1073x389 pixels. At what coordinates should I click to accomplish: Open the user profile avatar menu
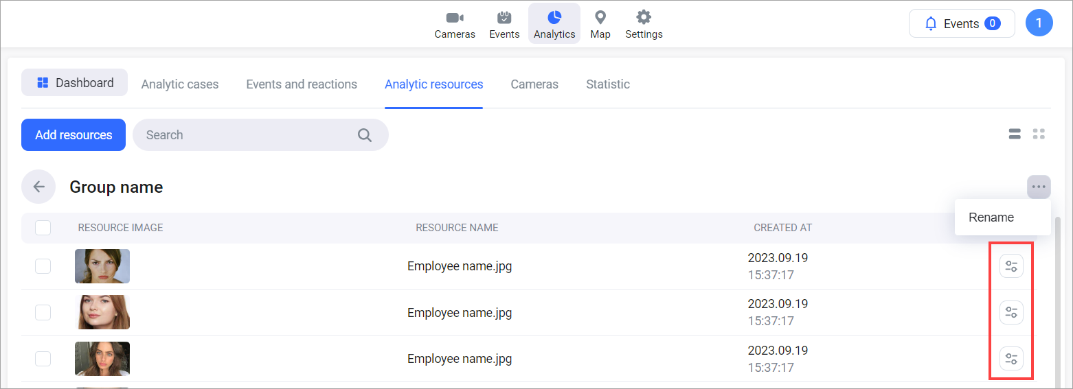click(1039, 23)
